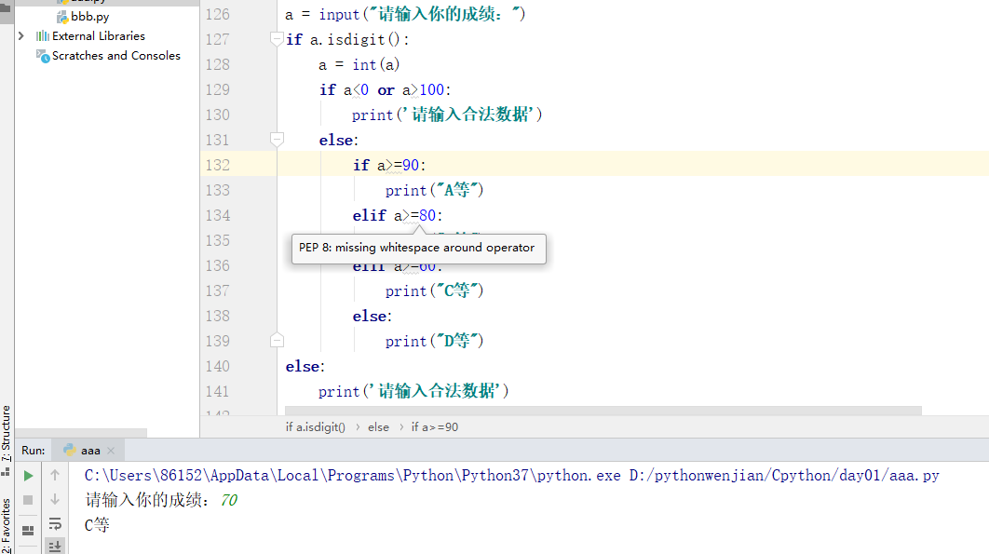
Task: Close the aaa run tab
Action: pos(111,451)
